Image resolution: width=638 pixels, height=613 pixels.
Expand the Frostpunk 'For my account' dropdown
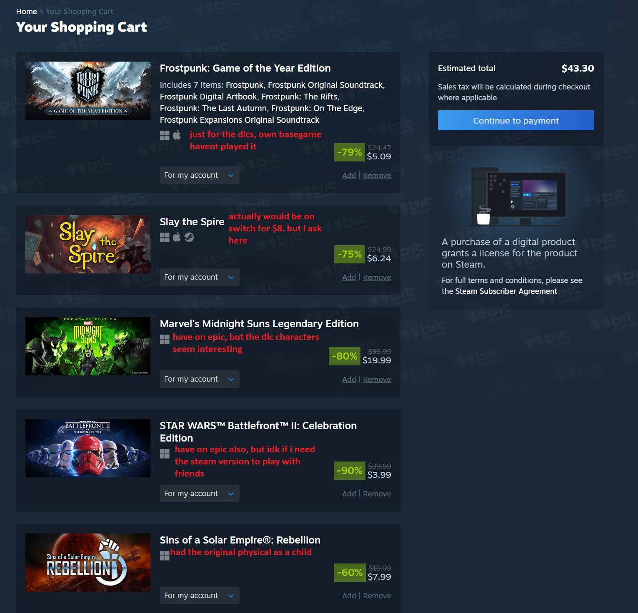[x=200, y=175]
